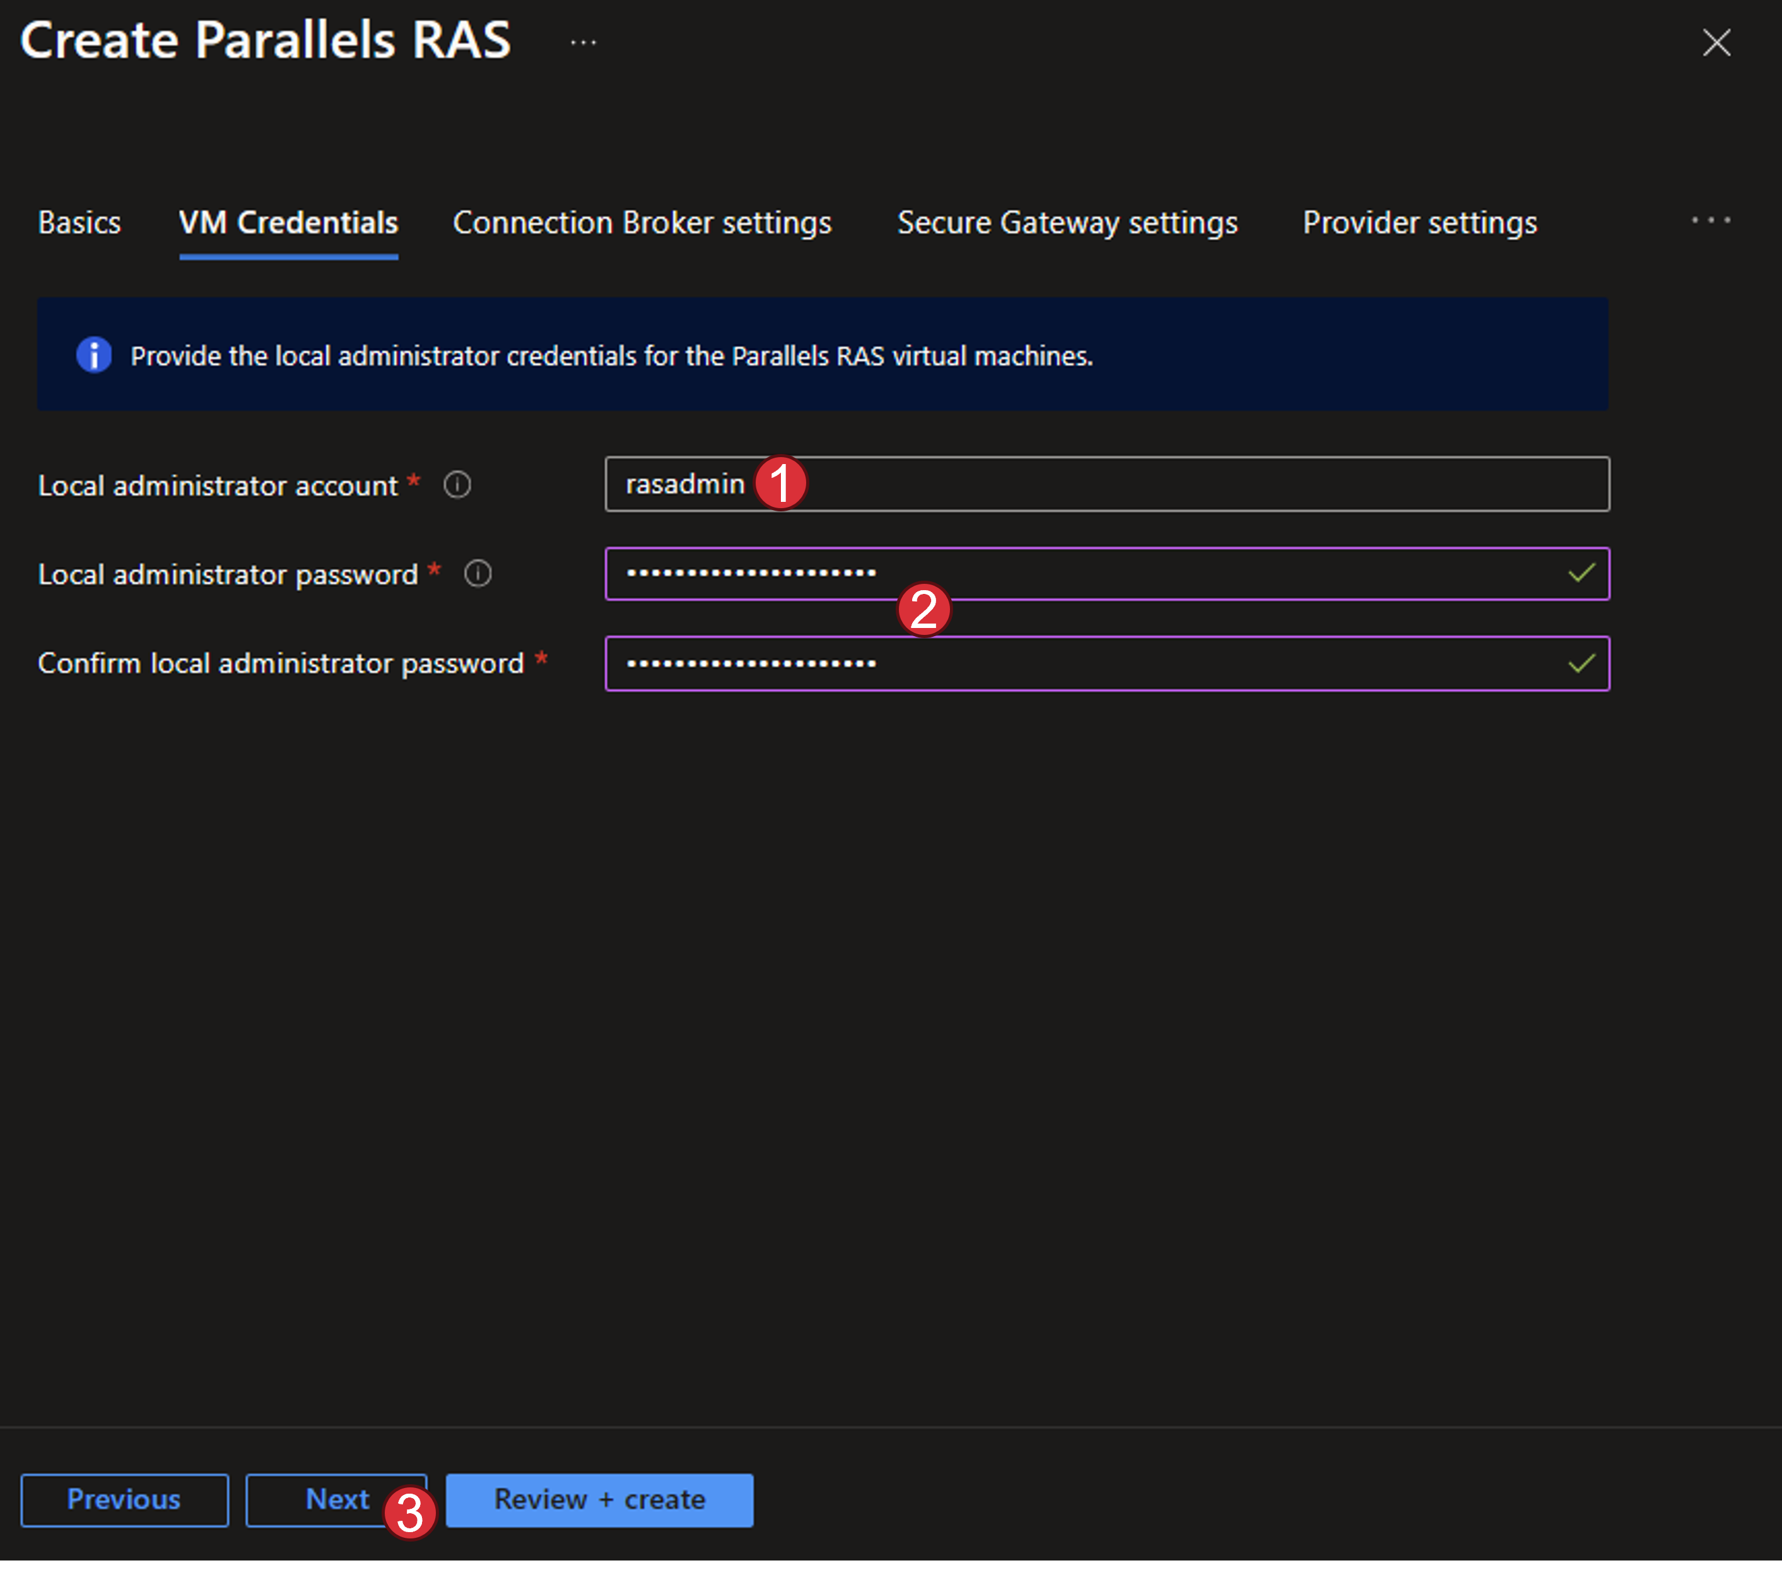Click the Review + create button
1782x1575 pixels.
600,1499
